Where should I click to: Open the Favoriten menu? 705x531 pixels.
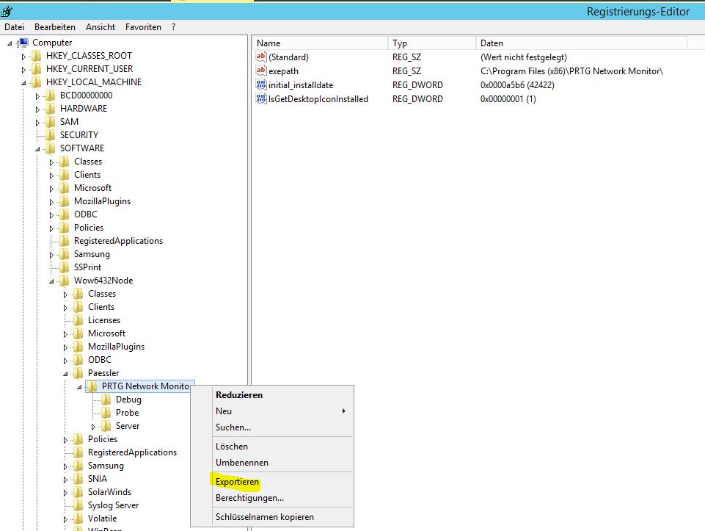(x=143, y=27)
